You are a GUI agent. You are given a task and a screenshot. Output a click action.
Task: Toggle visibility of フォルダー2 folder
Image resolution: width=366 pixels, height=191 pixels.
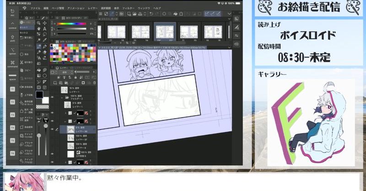52,97
